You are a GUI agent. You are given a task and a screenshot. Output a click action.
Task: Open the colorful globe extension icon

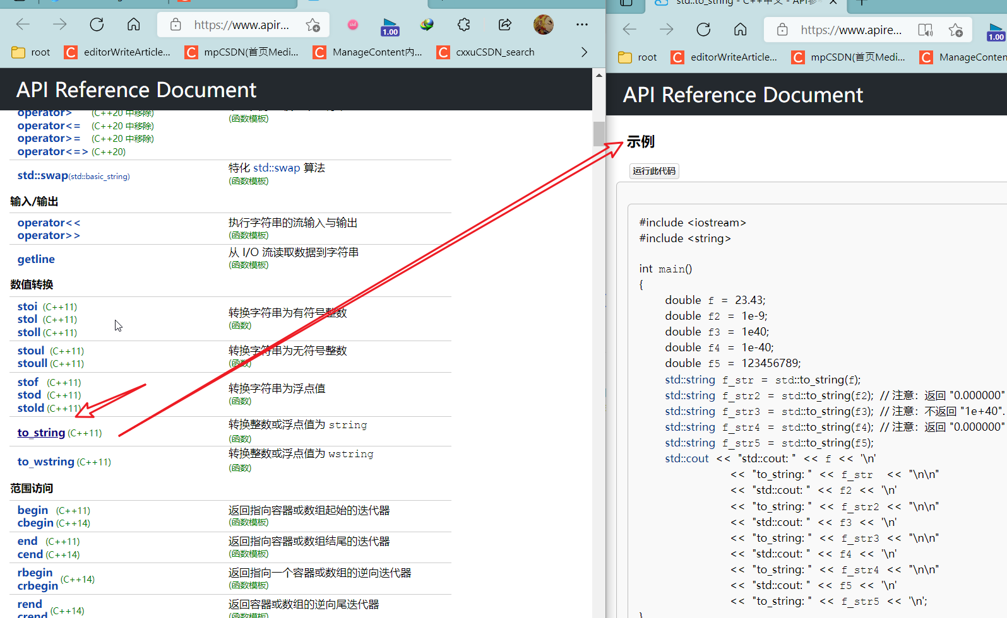tap(427, 25)
